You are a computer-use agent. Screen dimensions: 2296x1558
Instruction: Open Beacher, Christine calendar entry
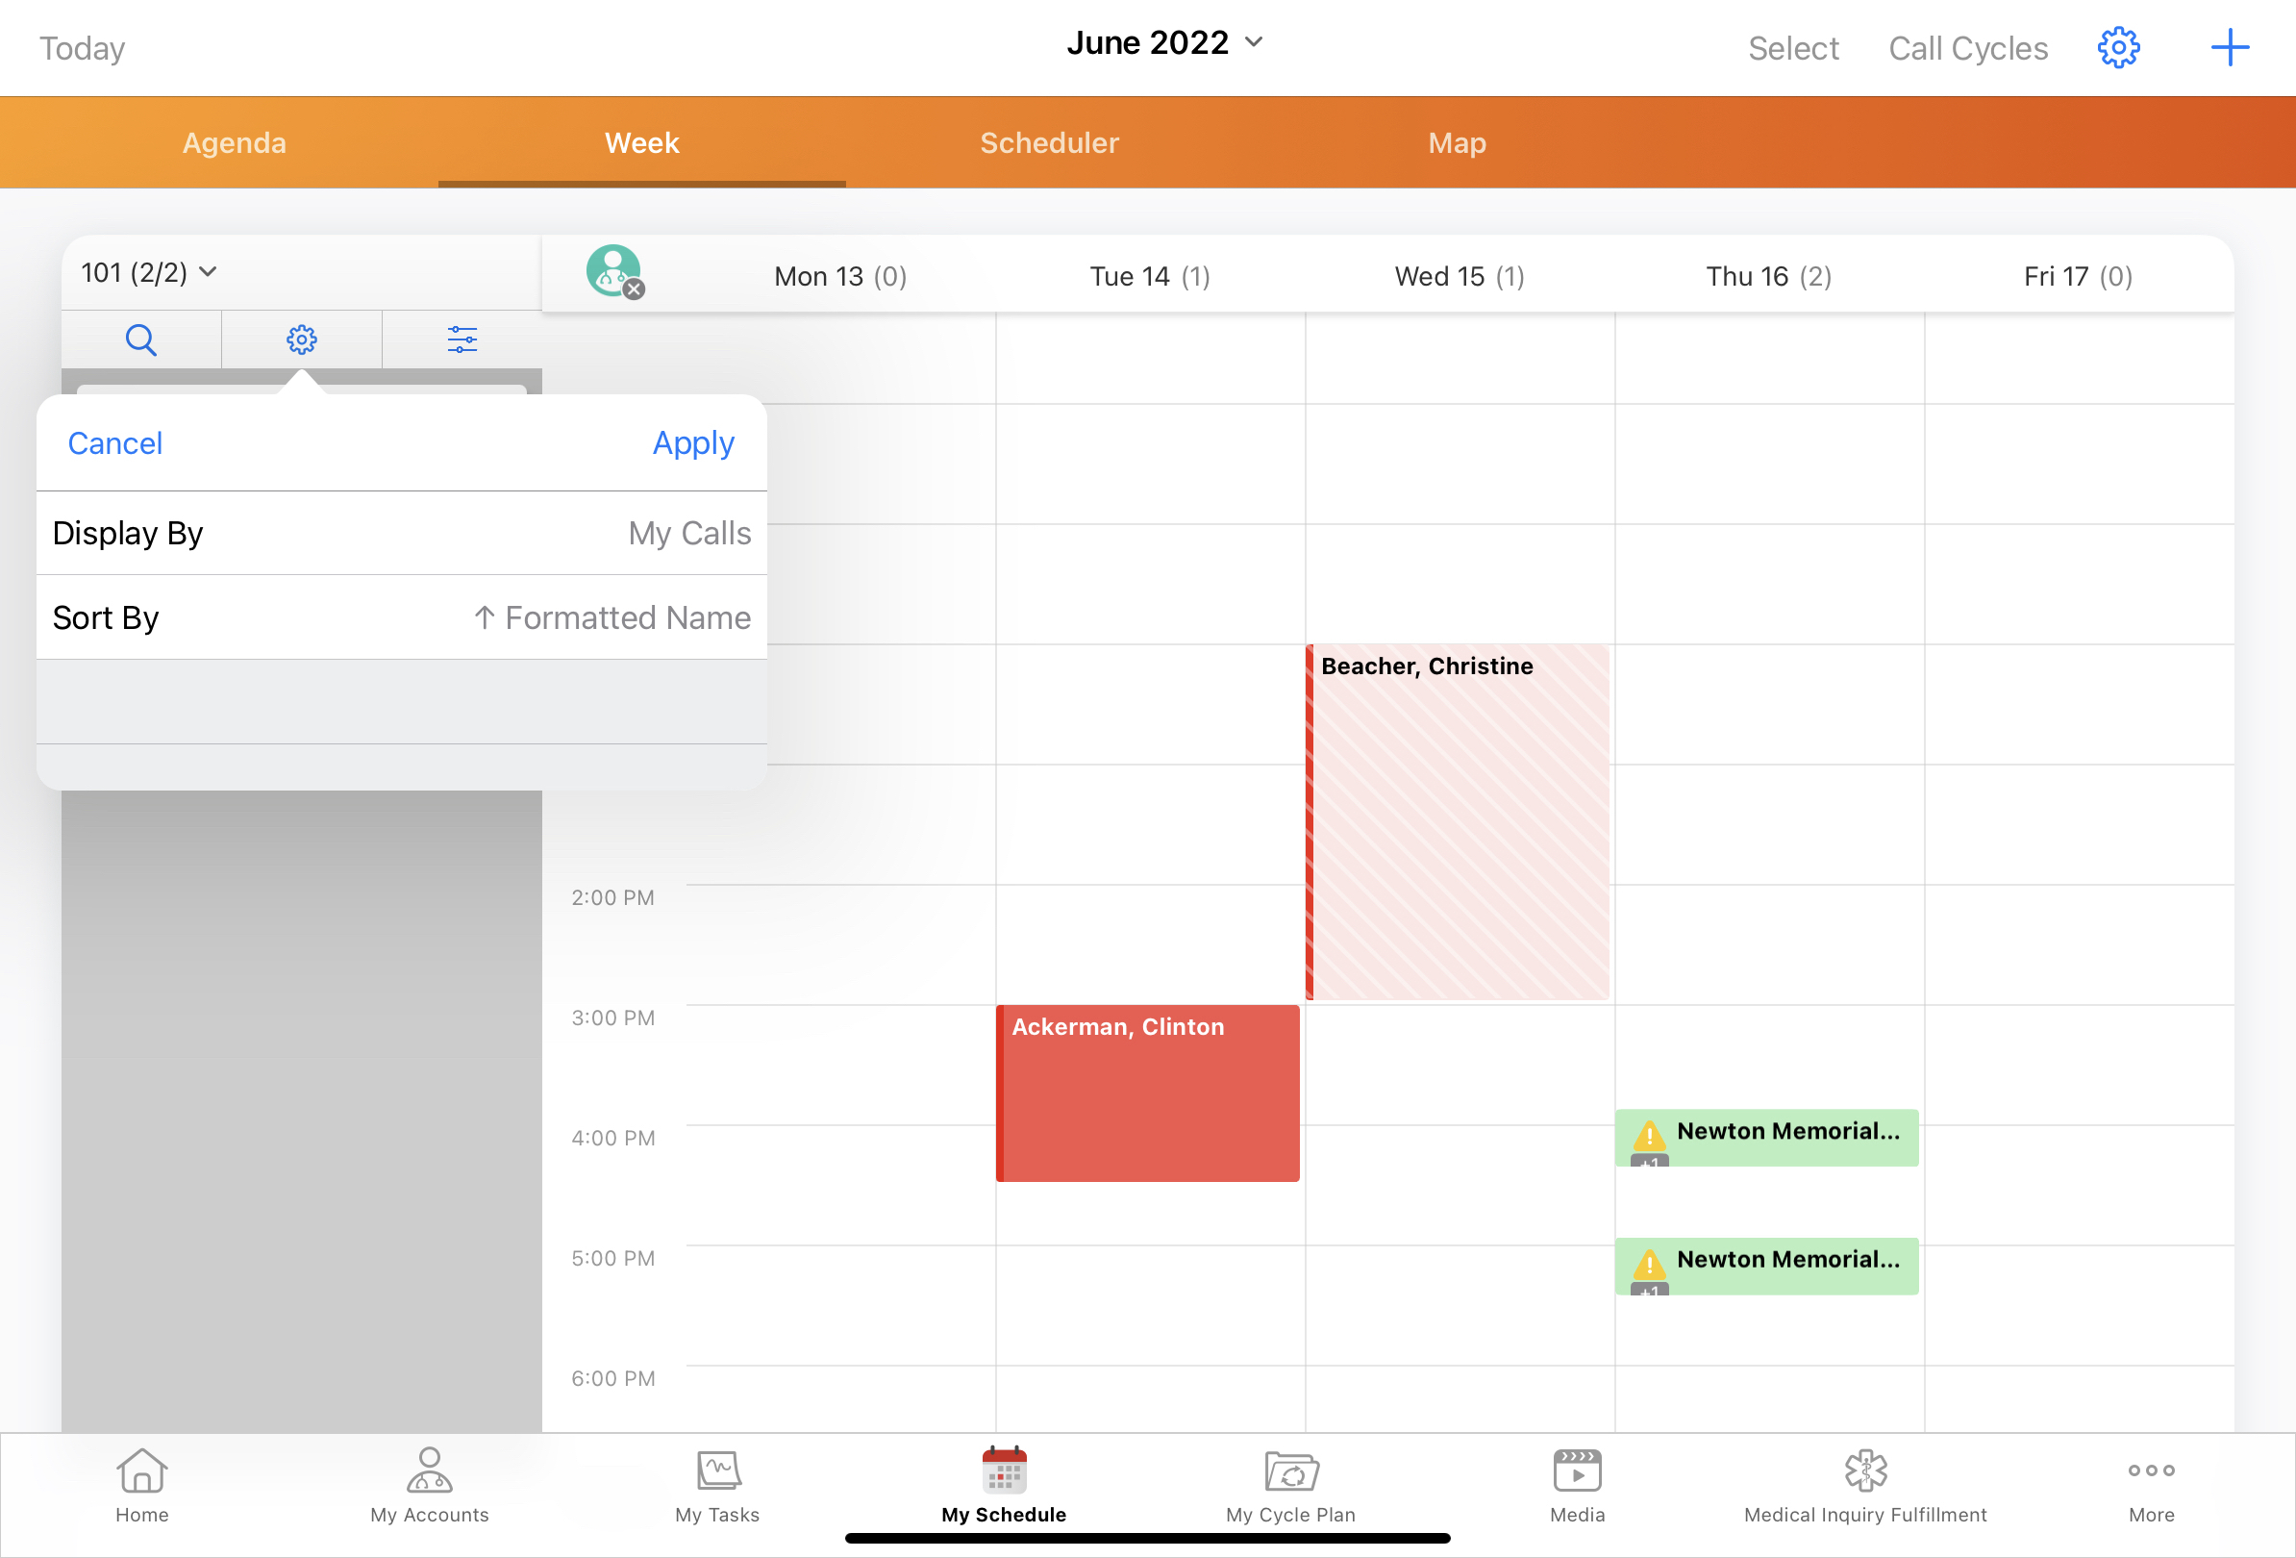[x=1459, y=821]
